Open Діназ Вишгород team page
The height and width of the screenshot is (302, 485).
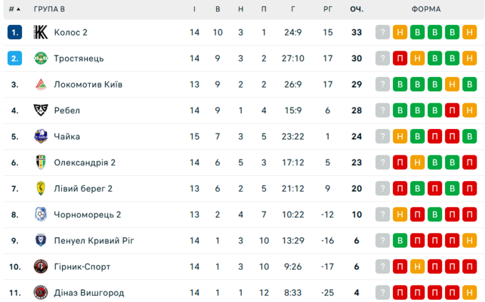click(x=89, y=293)
